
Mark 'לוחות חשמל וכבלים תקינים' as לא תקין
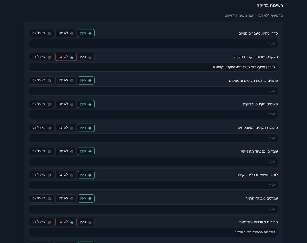point(66,175)
